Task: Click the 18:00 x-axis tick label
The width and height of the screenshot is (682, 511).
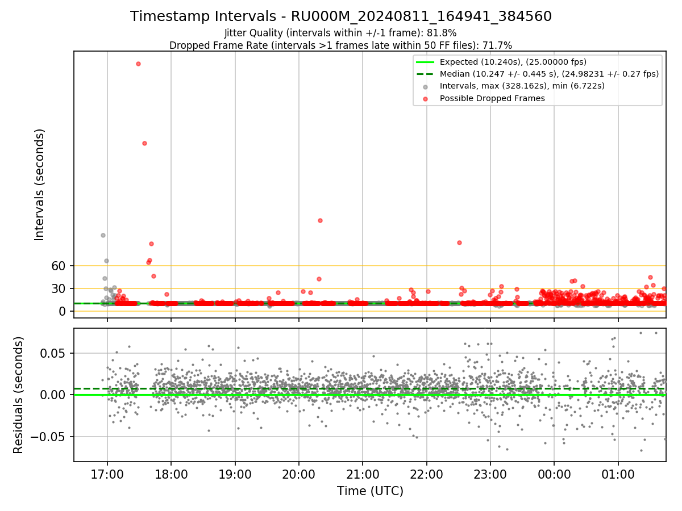Action: click(171, 474)
